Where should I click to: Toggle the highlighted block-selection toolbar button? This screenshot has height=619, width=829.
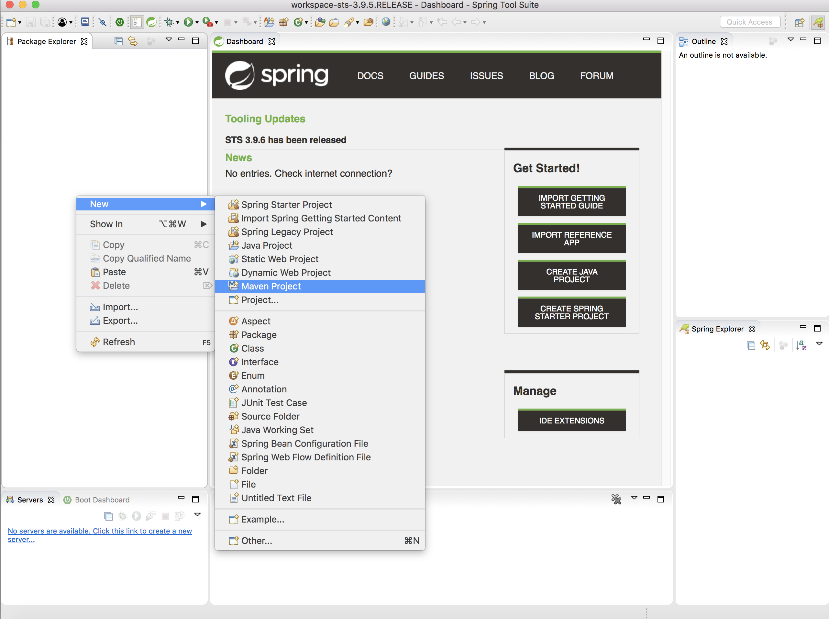pyautogui.click(x=137, y=22)
